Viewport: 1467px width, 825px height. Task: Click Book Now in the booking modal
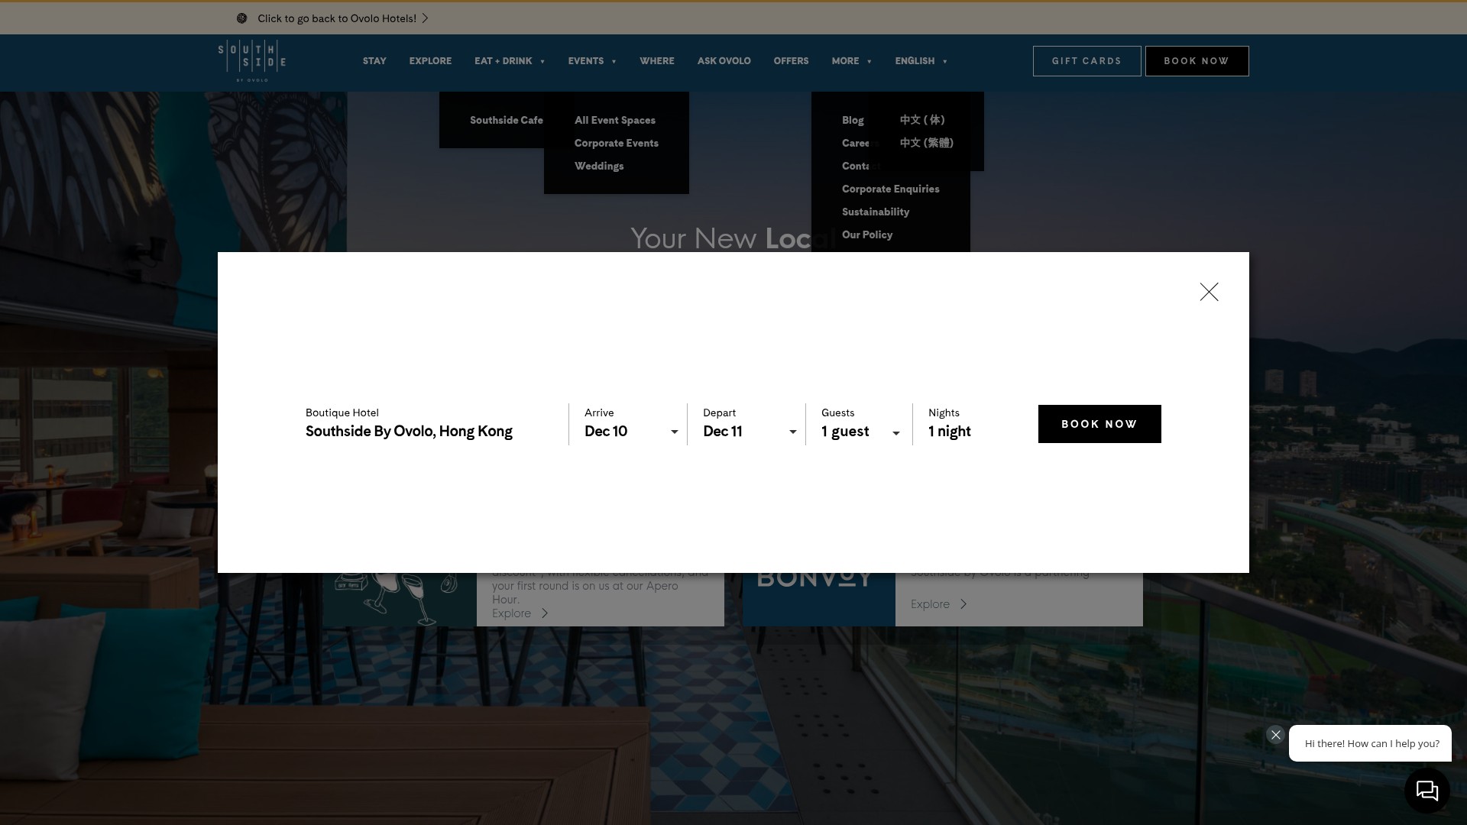(1099, 424)
